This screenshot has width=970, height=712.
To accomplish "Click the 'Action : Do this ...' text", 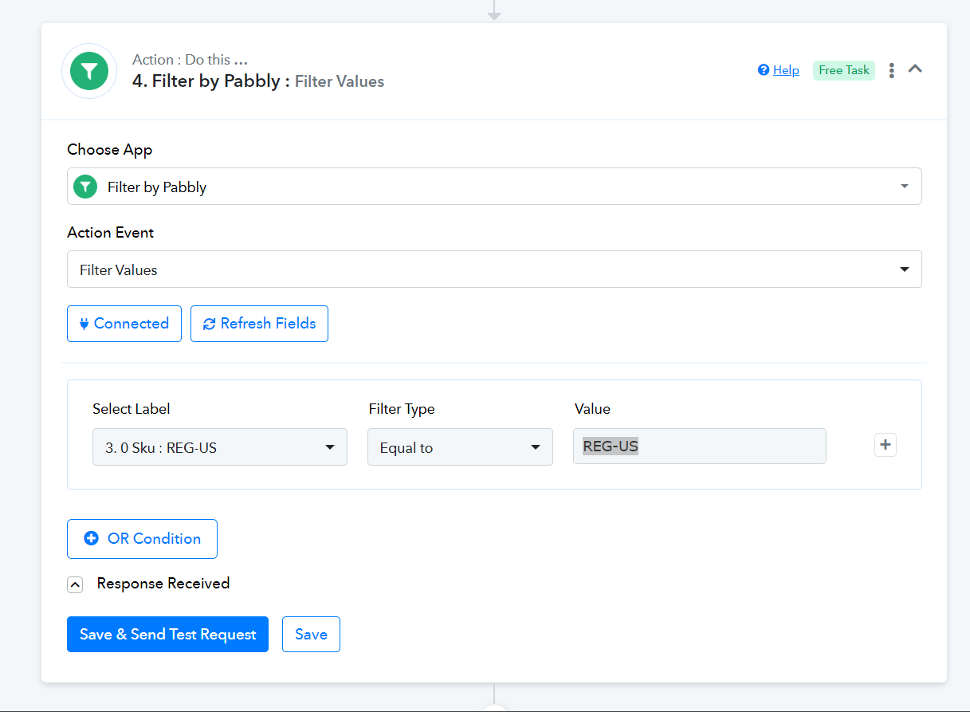I will [190, 60].
